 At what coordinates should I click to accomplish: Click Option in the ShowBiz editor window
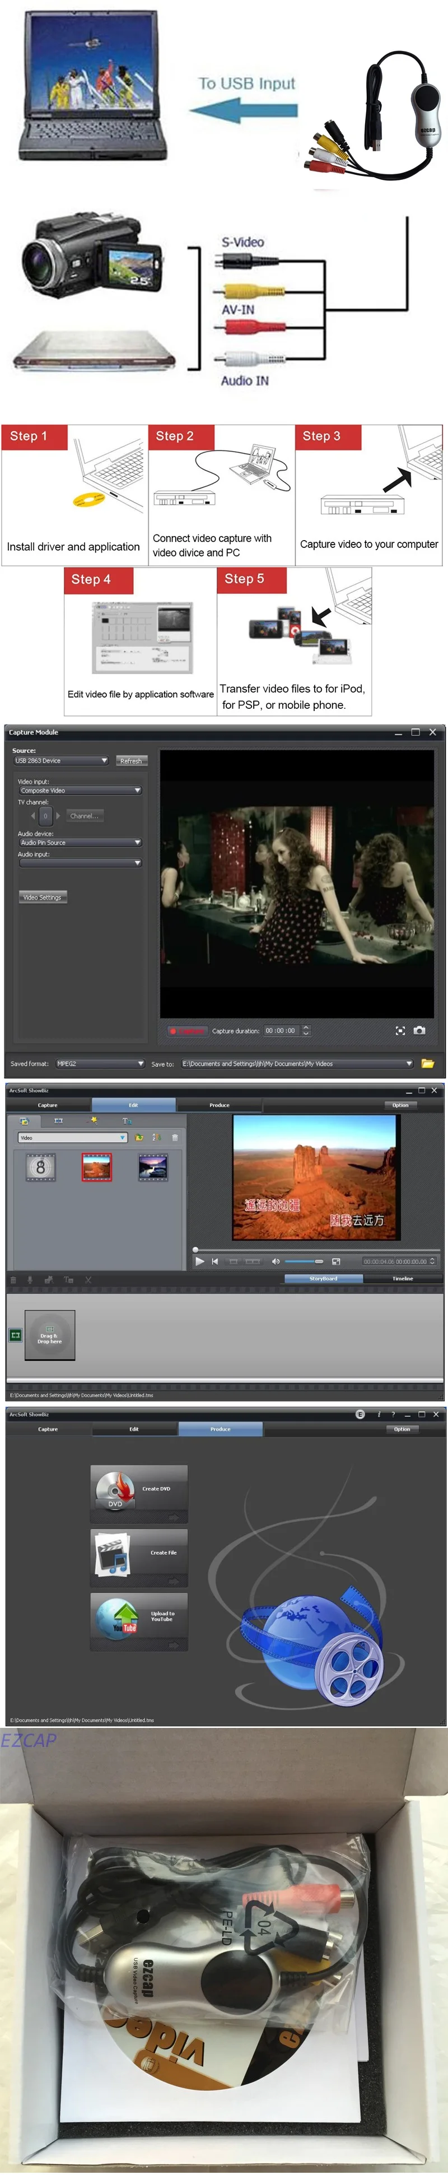400,1104
